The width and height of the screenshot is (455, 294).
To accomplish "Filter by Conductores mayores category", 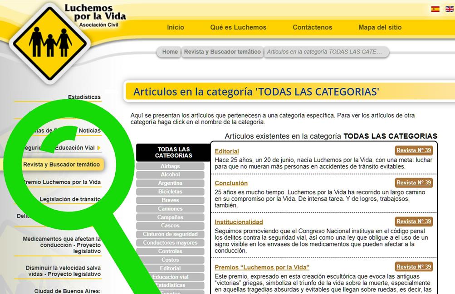I will pyautogui.click(x=170, y=243).
